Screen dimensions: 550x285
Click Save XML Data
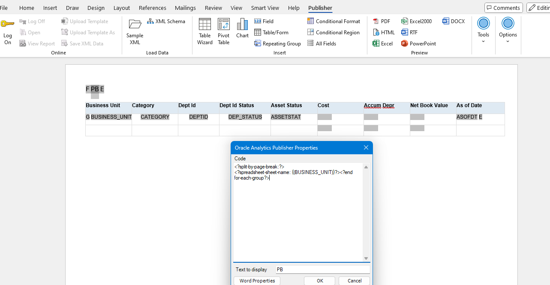click(82, 44)
